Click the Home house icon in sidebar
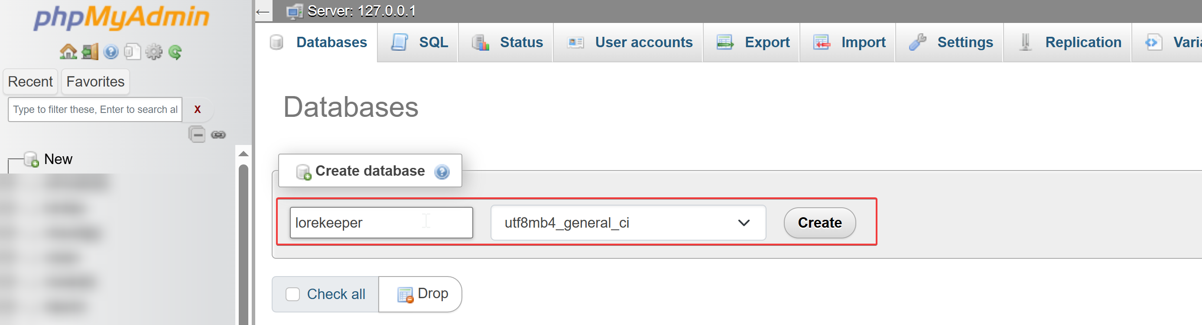Screen dimensions: 1202x325 (68, 52)
